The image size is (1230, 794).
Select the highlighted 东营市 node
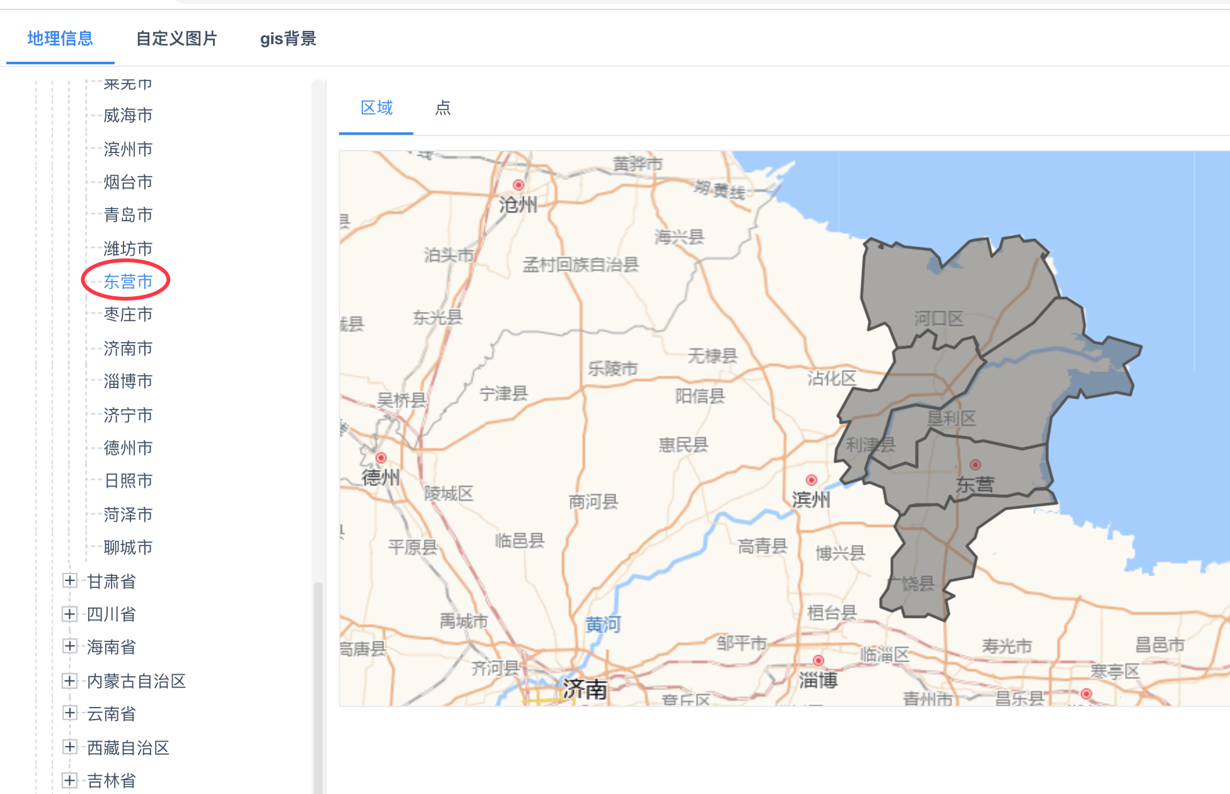pyautogui.click(x=128, y=281)
